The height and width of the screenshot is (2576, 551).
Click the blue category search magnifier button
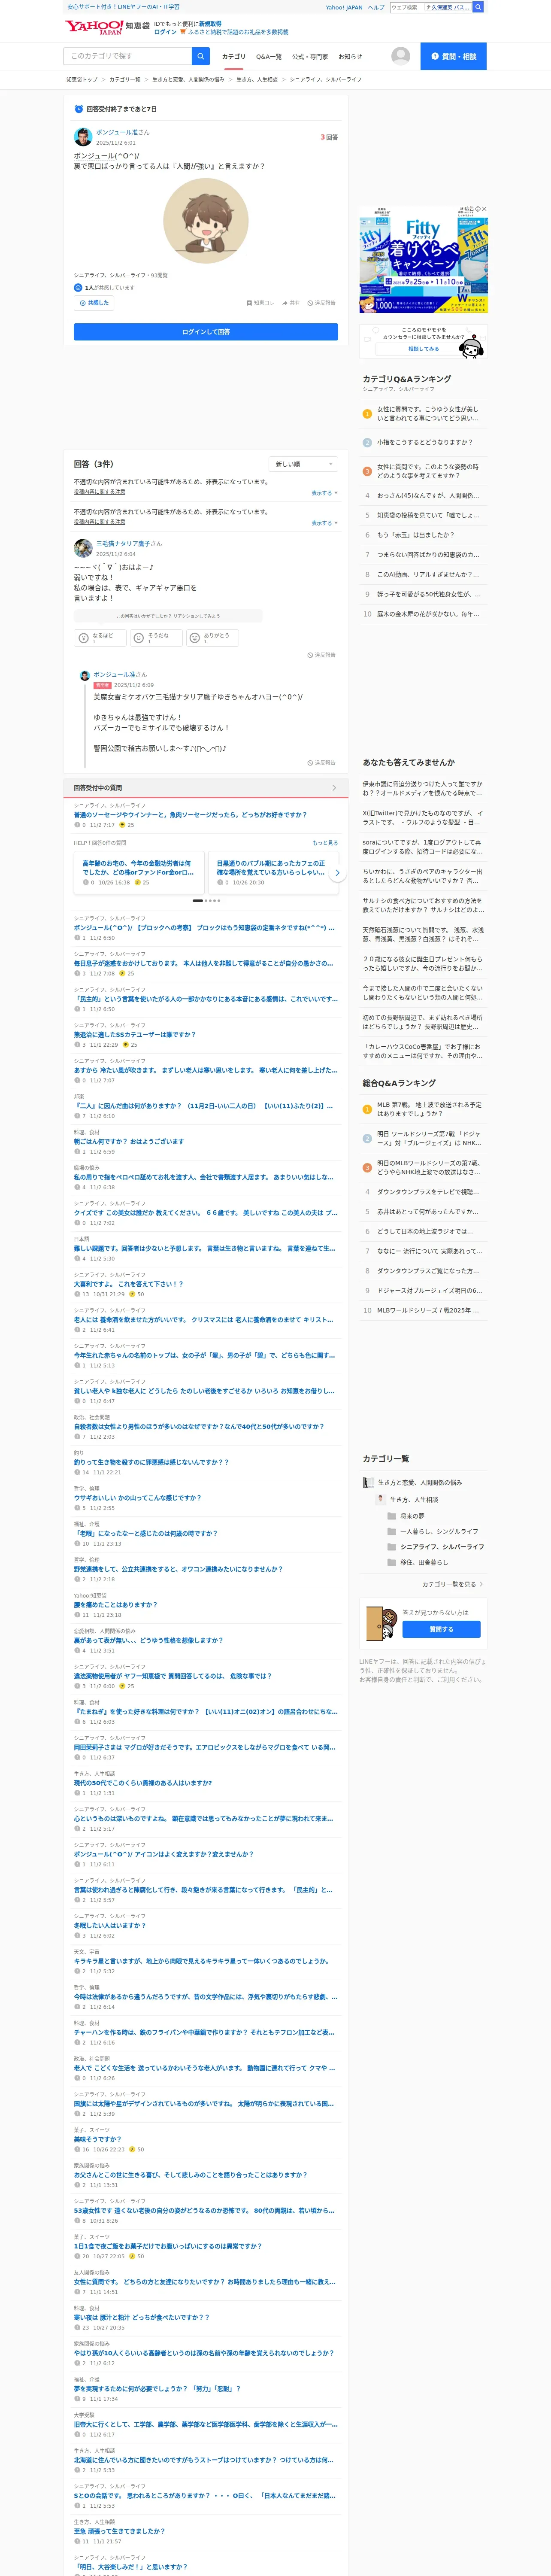coord(201,56)
